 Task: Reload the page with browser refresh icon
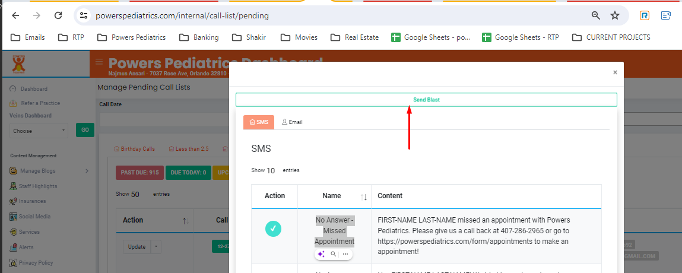pos(58,15)
